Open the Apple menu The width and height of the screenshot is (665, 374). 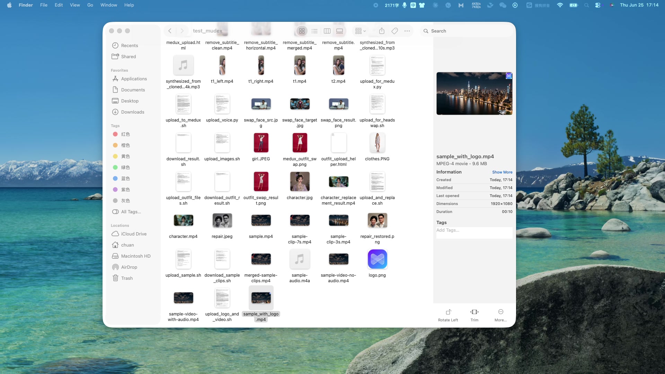pos(9,5)
